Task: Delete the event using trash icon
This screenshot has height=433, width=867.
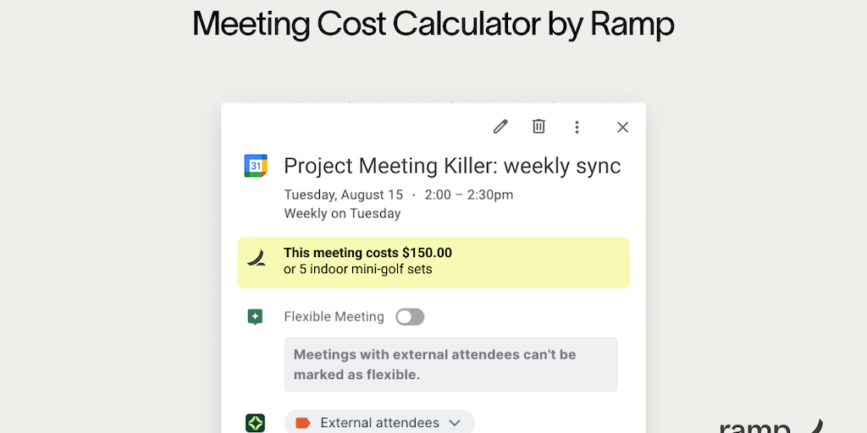Action: pyautogui.click(x=538, y=127)
